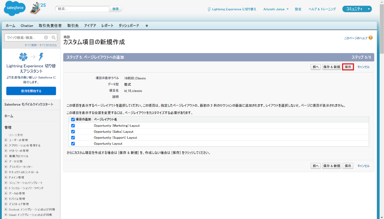Click the plus icon to add a tab
Image resolution: width=384 pixels, height=219 pixels.
146,26
